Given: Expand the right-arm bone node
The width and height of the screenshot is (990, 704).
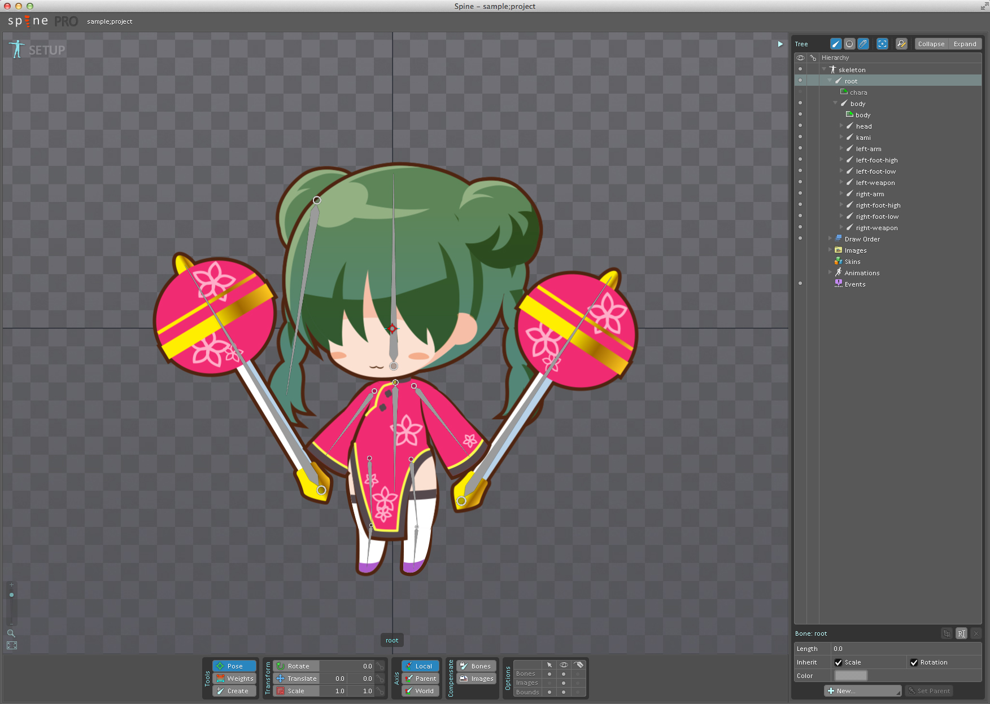Looking at the screenshot, I should 841,193.
